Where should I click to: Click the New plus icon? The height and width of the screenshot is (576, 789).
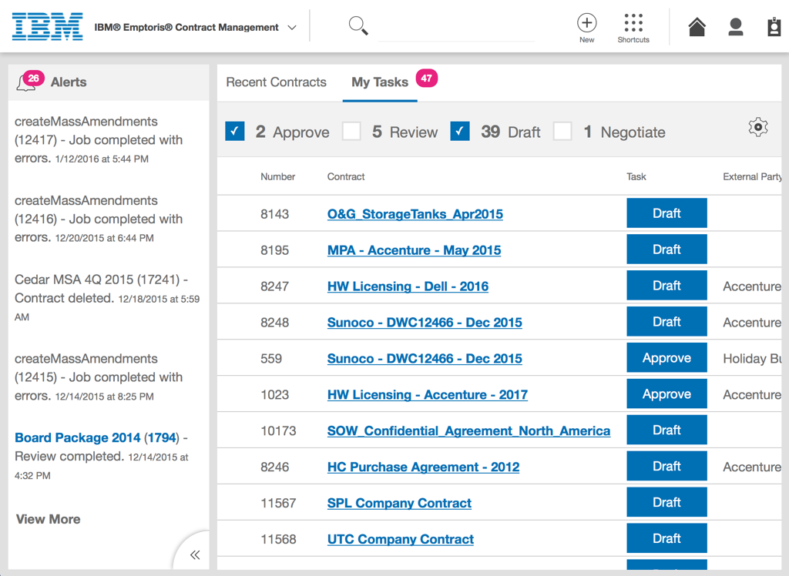(587, 23)
